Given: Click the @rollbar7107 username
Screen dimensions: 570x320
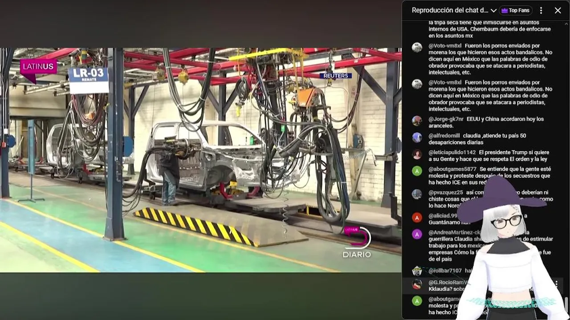Looking at the screenshot, I should pyautogui.click(x=445, y=271).
